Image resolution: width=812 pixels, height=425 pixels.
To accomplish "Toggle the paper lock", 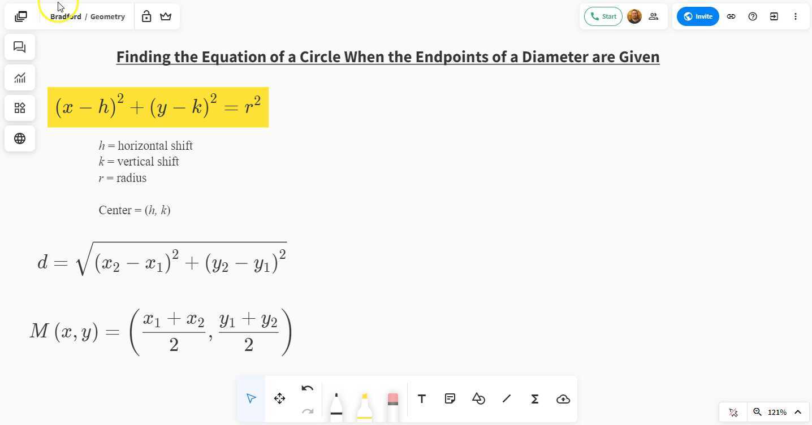I will (x=146, y=16).
